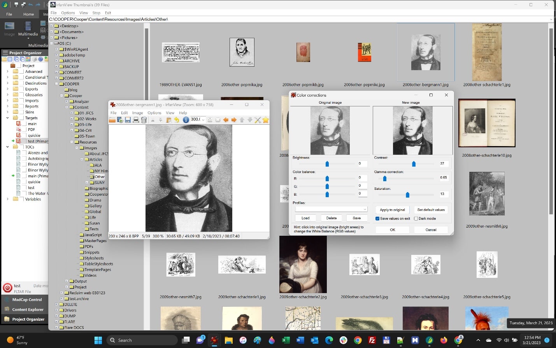Click the Apply to original button
This screenshot has width=556, height=348.
392,210
